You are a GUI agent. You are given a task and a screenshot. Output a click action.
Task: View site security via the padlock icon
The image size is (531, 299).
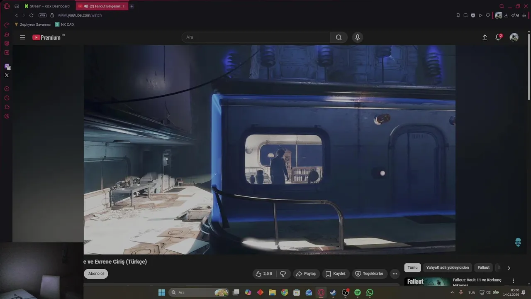52,15
